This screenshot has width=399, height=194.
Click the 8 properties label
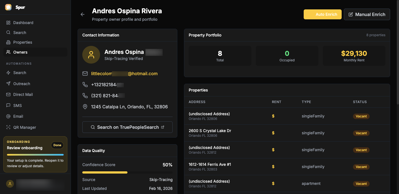tap(376, 35)
